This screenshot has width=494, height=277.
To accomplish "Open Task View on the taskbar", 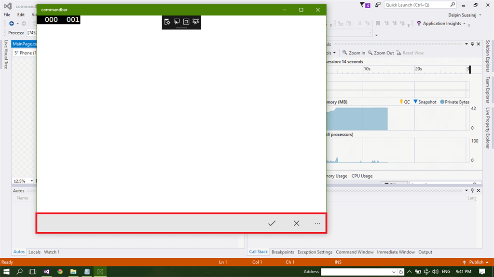I will (32, 271).
